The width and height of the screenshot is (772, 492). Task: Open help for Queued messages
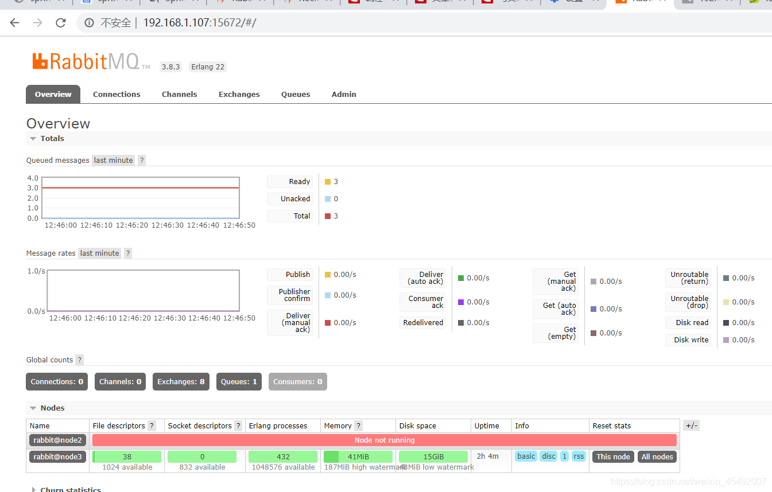click(142, 161)
